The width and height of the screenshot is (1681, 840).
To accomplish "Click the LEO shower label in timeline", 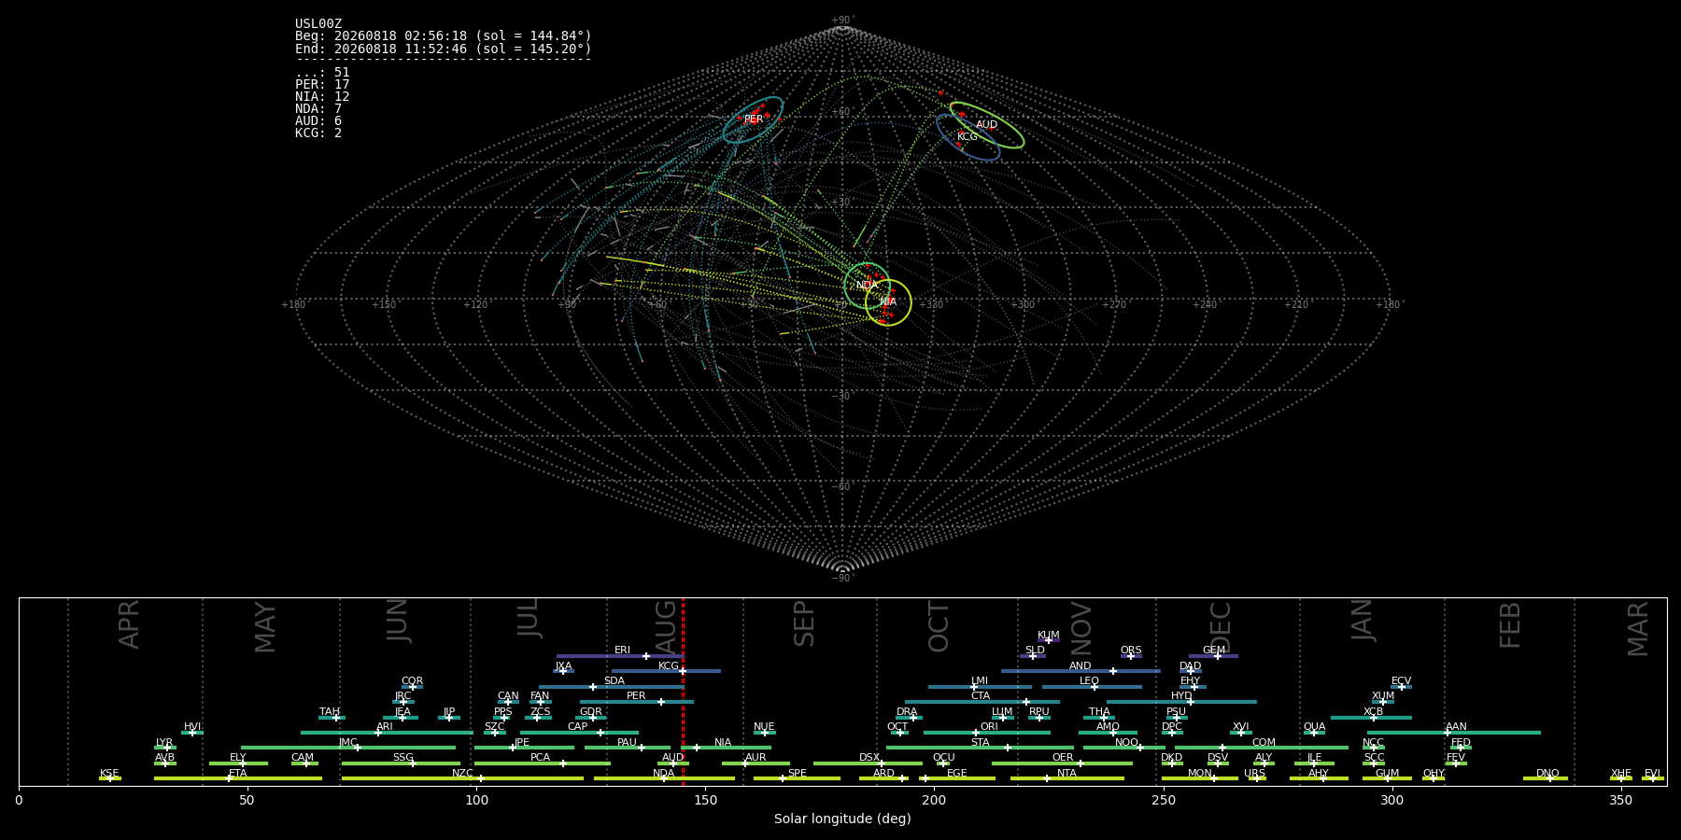I will click(1090, 681).
